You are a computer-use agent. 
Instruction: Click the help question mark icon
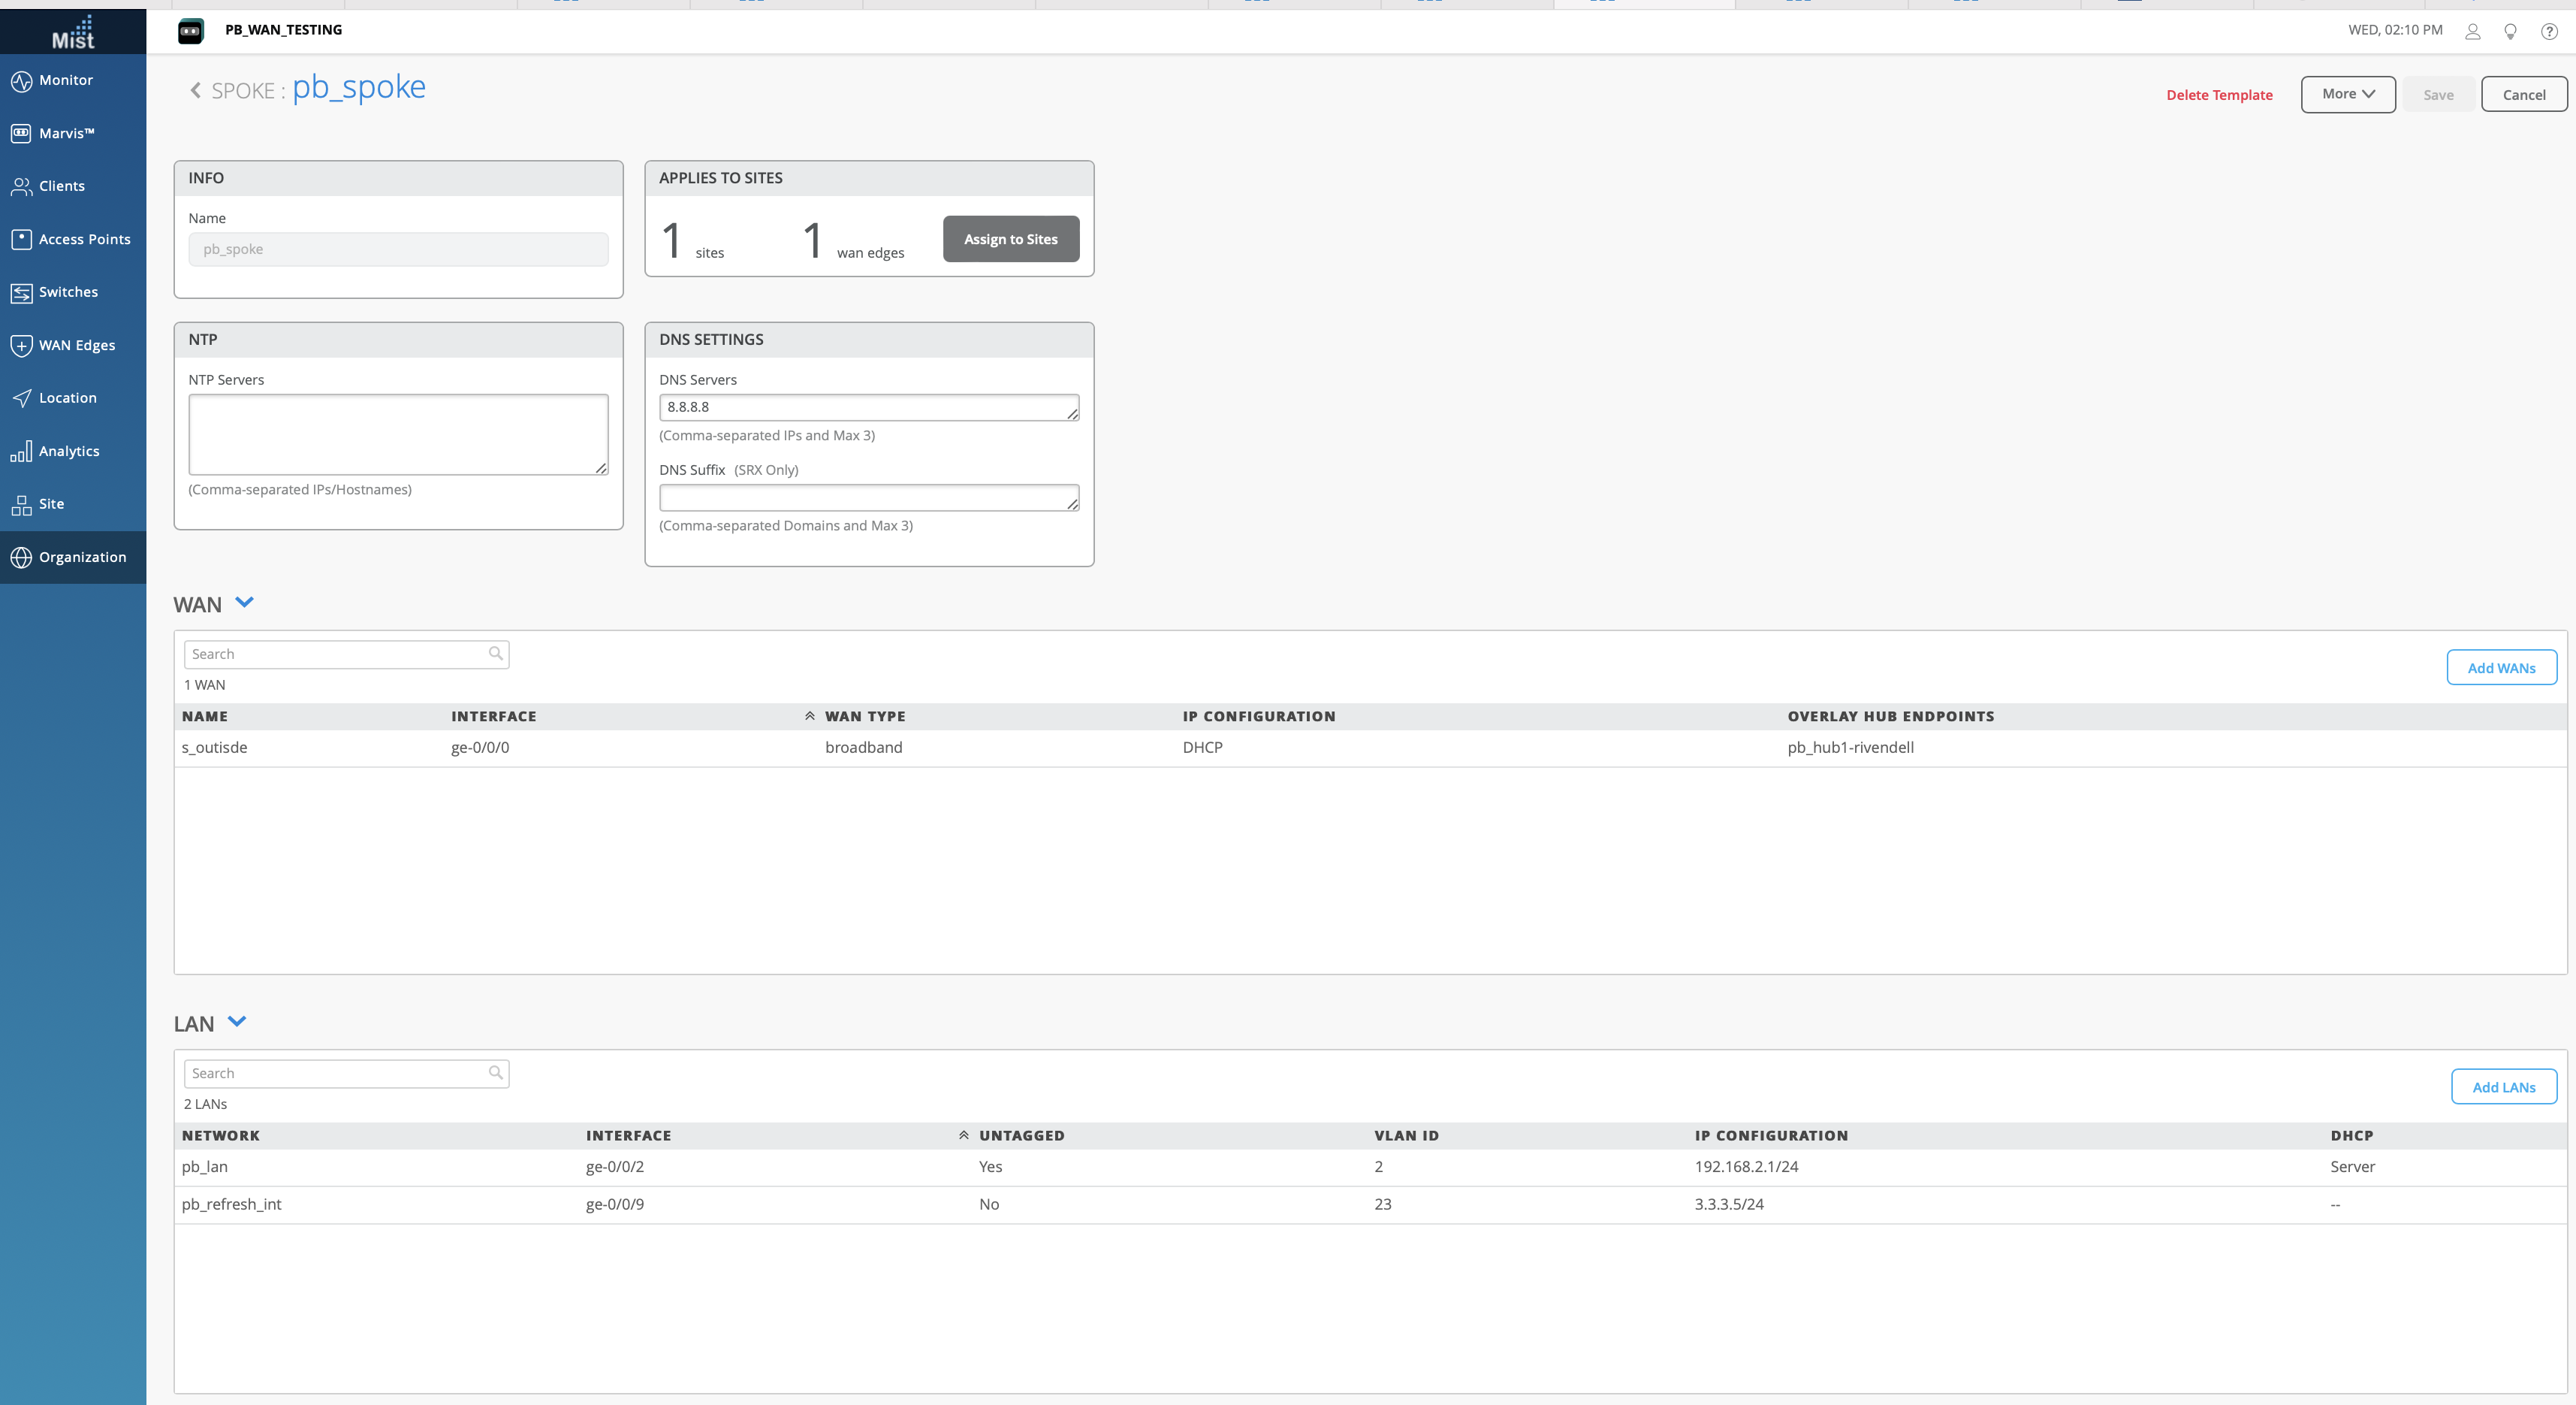pyautogui.click(x=2549, y=31)
